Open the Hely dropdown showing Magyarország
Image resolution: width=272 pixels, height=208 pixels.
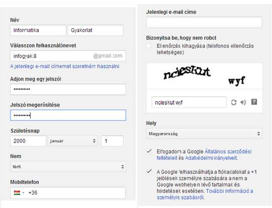point(204,134)
